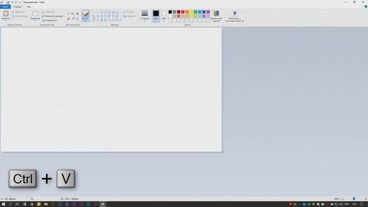Screen dimensions: 368x207
Task: Open the Edit colors rainbow icon
Action: tap(216, 13)
